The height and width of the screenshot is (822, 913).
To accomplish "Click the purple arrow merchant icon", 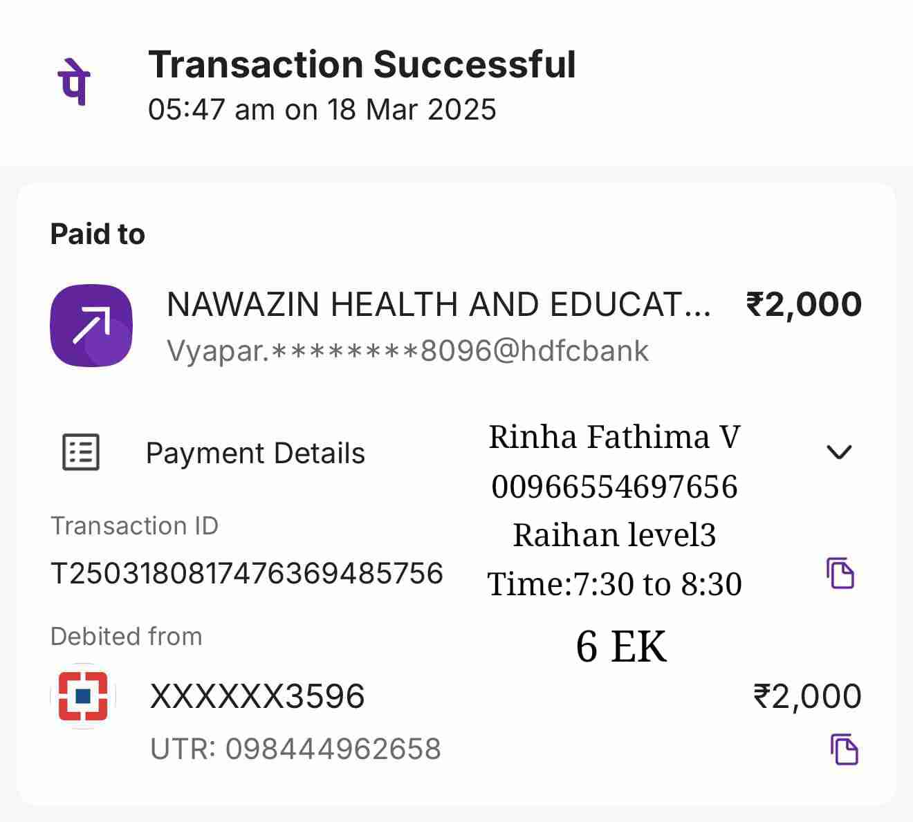I will click(91, 325).
